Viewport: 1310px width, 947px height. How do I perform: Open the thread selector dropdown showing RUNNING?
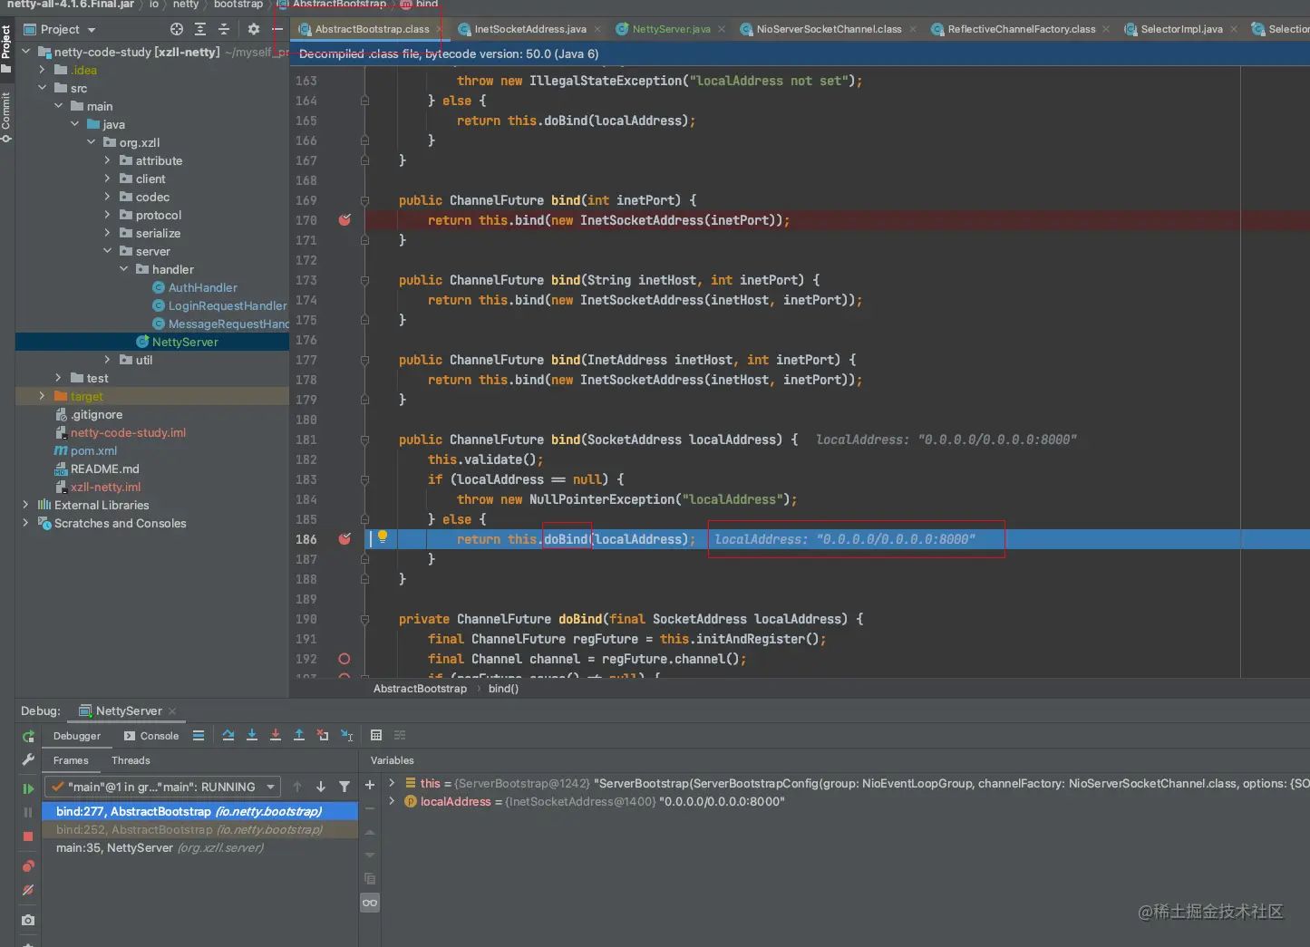tap(164, 787)
